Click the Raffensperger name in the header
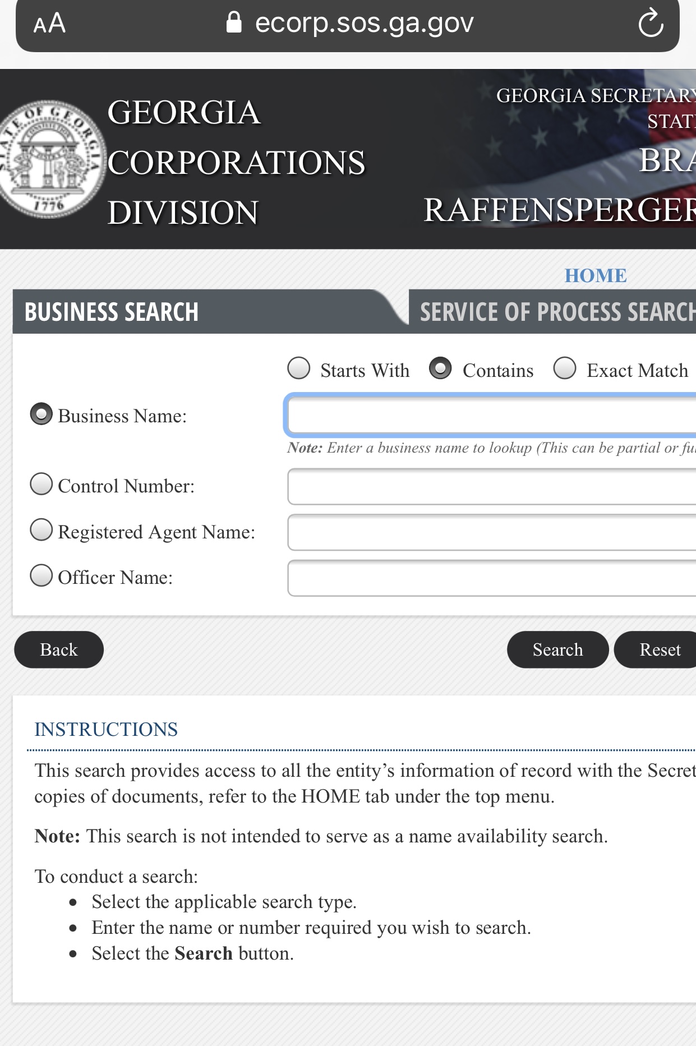This screenshot has width=696, height=1046. [x=560, y=210]
